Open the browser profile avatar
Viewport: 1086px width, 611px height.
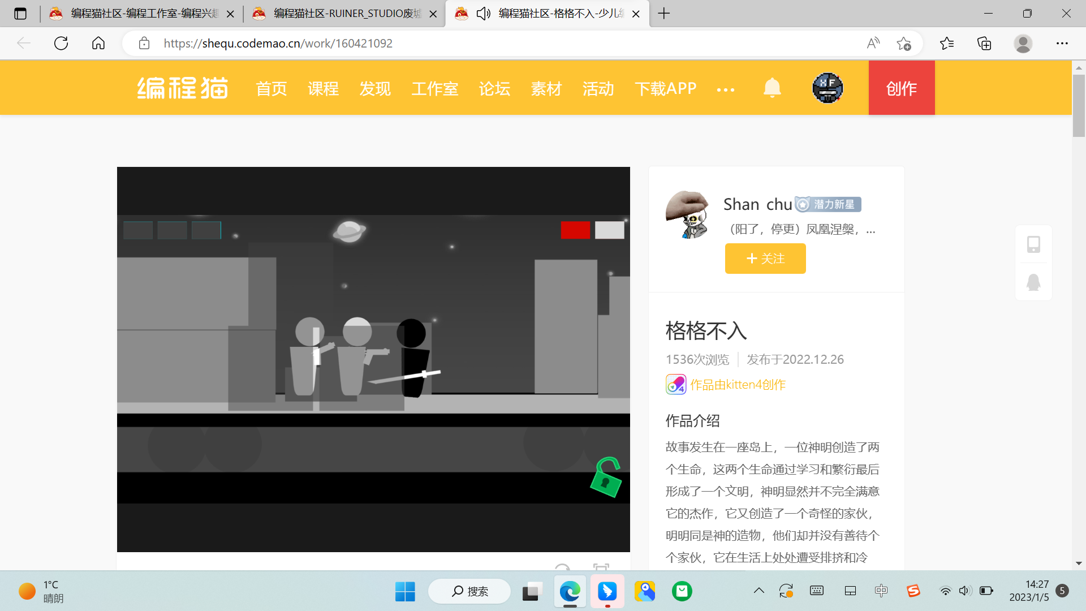(1023, 43)
